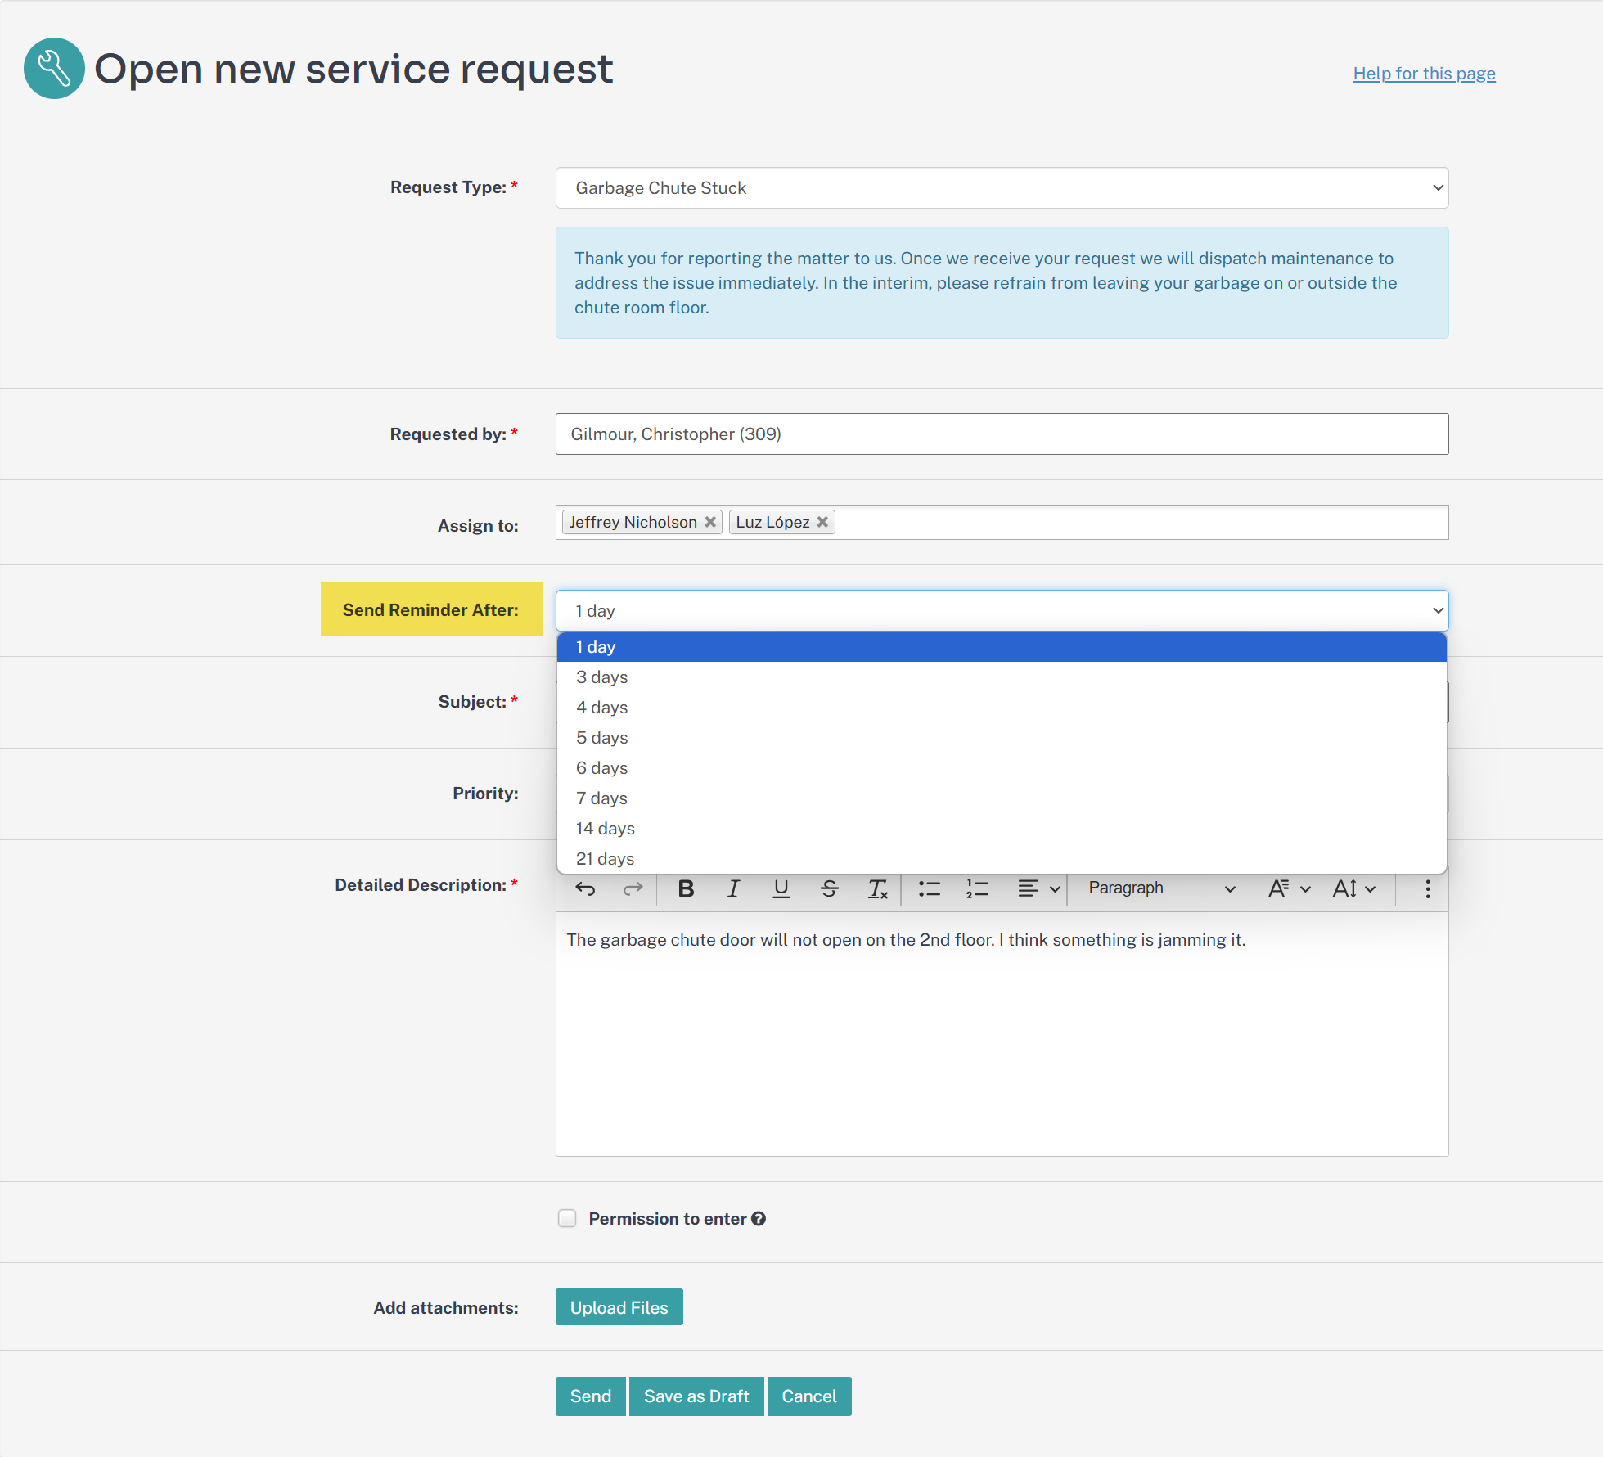The height and width of the screenshot is (1457, 1603).
Task: Insert a numbered list
Action: pyautogui.click(x=977, y=888)
